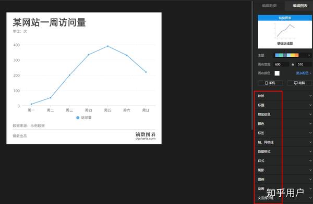This screenshot has height=204, width=313.
Task: Click the 数据来源：示例数据 footnote
Action: pyautogui.click(x=29, y=125)
